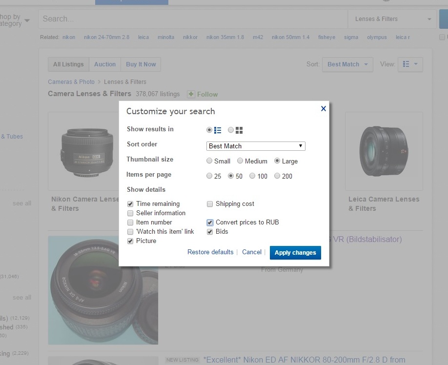Choose Medium thumbnail size
Viewport: 448px width, 365px height.
tap(240, 161)
